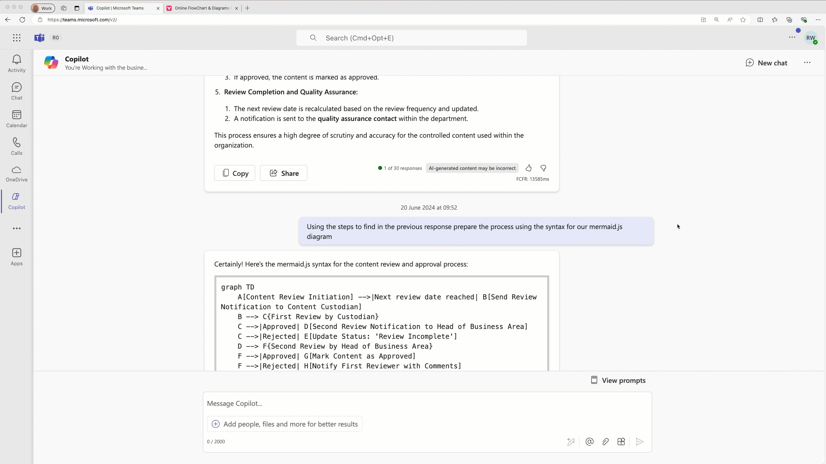Viewport: 826px width, 464px height.
Task: Click the Teams search box
Action: pos(412,38)
